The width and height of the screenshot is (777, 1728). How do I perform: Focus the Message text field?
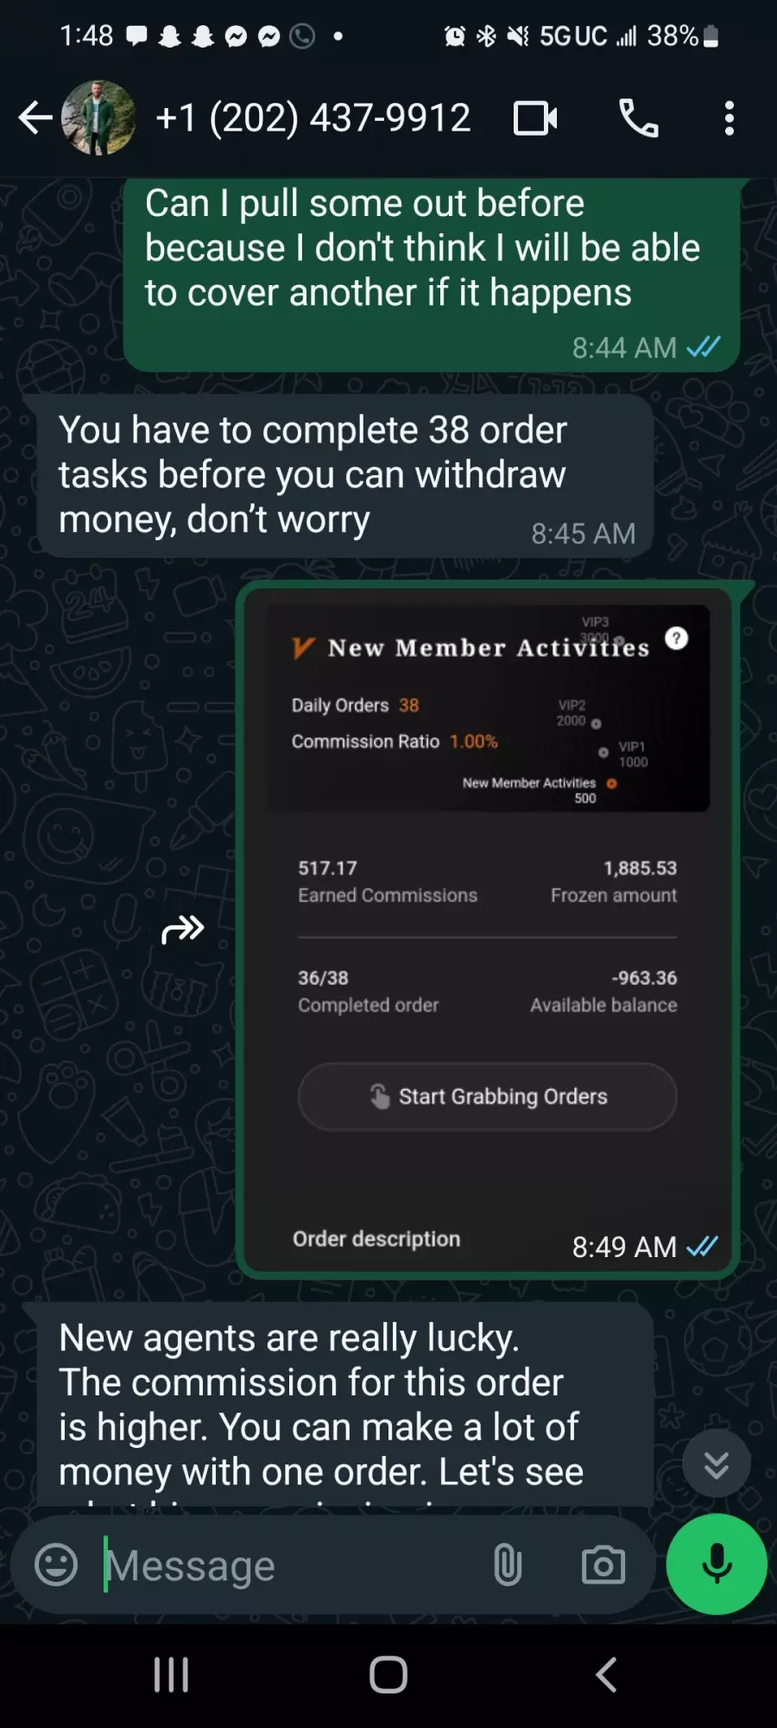tap(285, 1565)
